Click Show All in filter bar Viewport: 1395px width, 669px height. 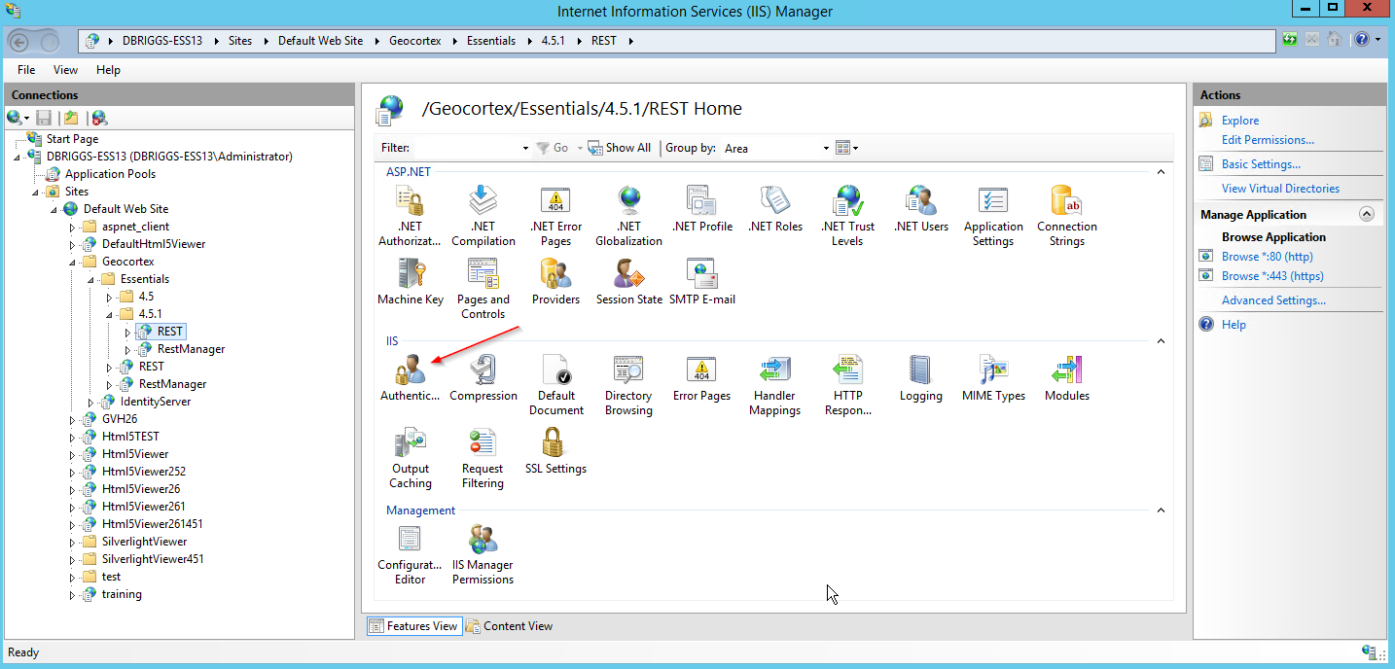pyautogui.click(x=620, y=148)
